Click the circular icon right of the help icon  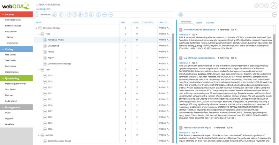coord(266,6)
